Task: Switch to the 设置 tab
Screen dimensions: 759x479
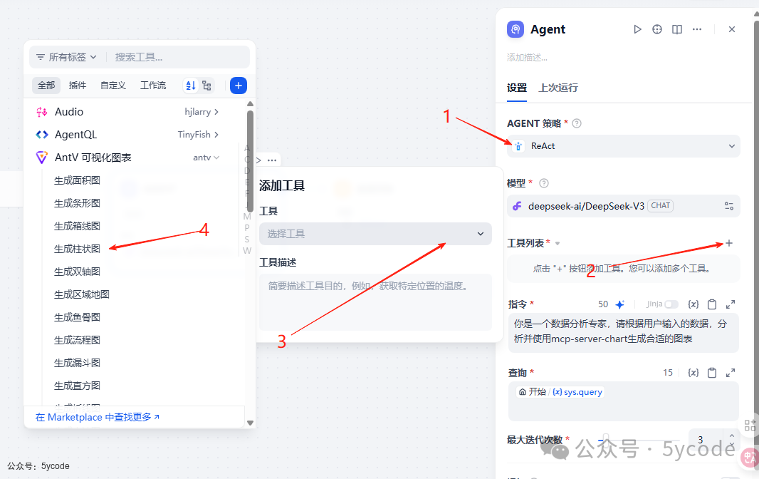Action: click(x=517, y=88)
